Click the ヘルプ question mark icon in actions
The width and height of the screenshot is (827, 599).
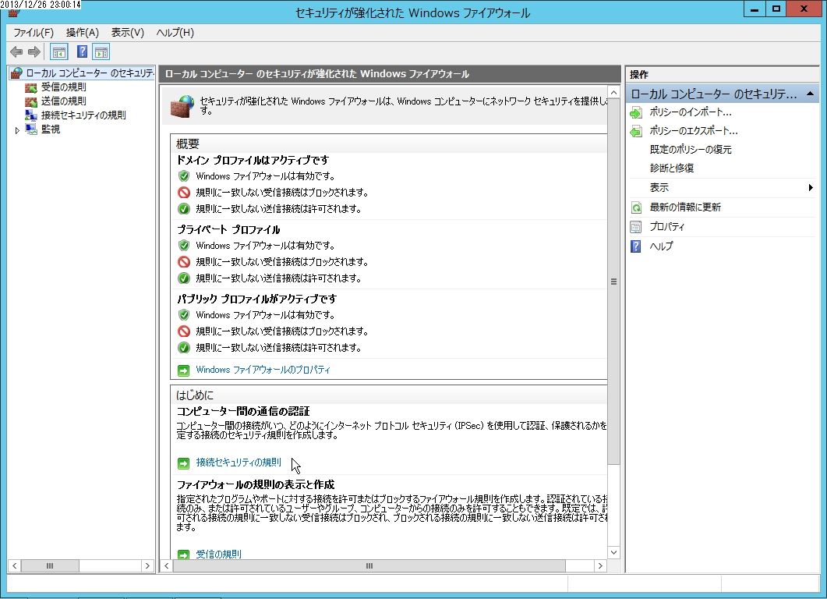(636, 246)
